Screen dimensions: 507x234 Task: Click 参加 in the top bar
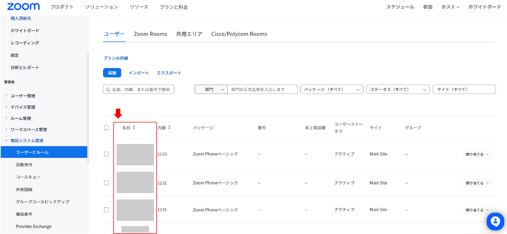[428, 7]
